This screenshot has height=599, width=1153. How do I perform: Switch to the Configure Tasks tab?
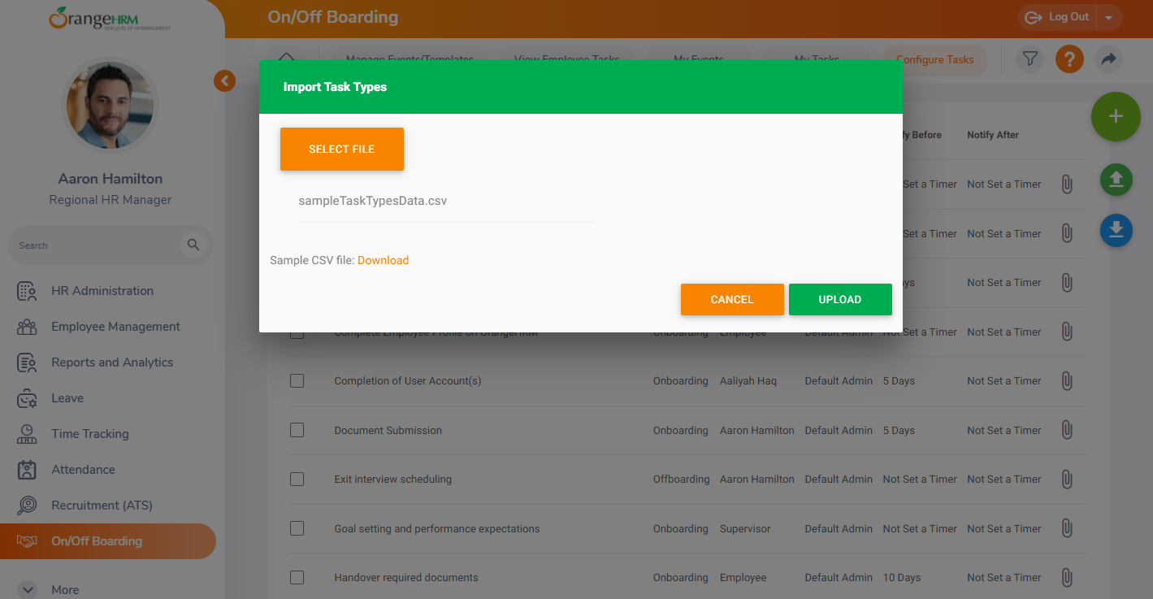[x=934, y=59]
